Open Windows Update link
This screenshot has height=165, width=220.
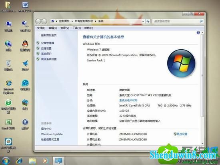pyautogui.click(x=52, y=134)
